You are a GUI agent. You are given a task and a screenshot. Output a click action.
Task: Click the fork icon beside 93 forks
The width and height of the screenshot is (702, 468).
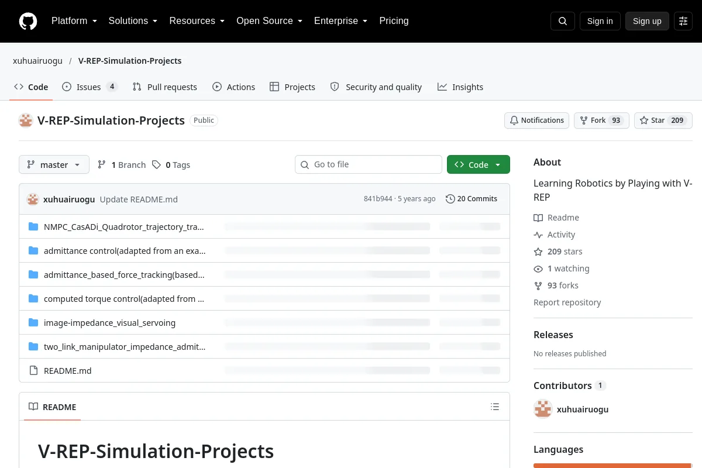pyautogui.click(x=538, y=286)
